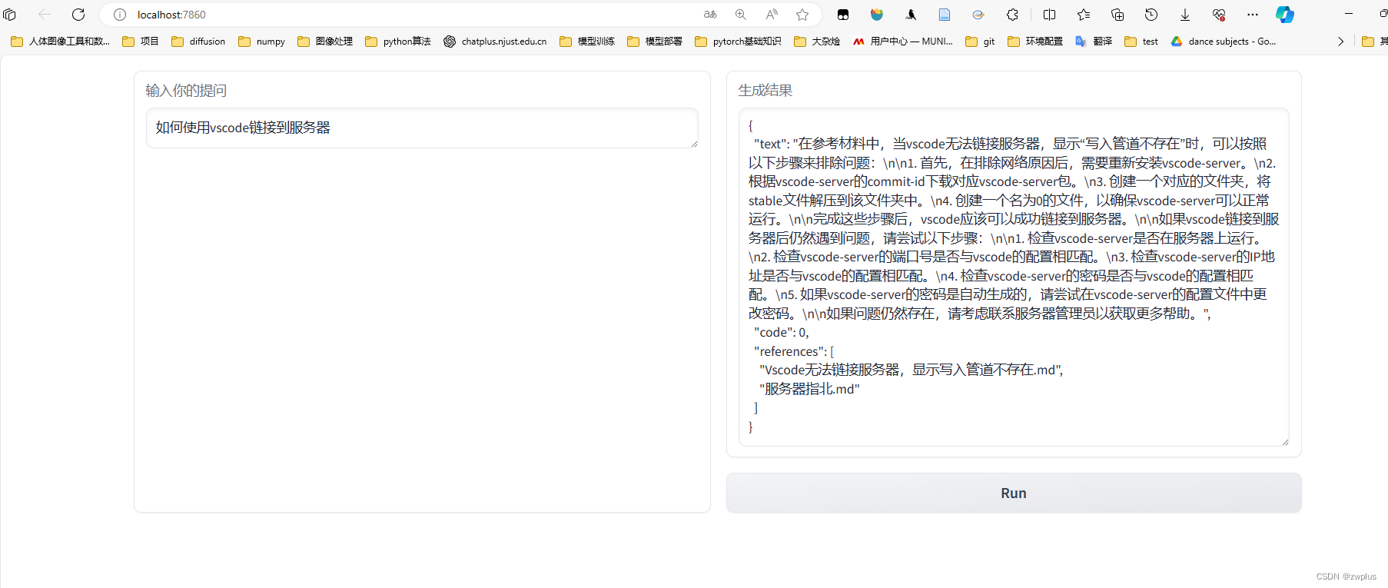Open the 模型训练 bookmark folder
This screenshot has height=588, width=1388.
pos(587,42)
